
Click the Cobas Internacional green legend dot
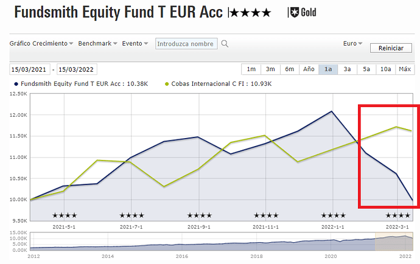pos(167,83)
